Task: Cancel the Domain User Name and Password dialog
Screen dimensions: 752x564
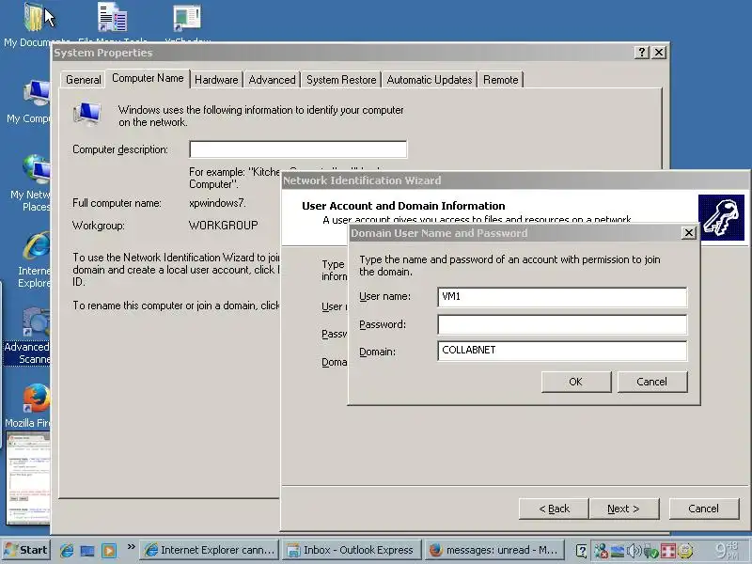Action: [652, 382]
